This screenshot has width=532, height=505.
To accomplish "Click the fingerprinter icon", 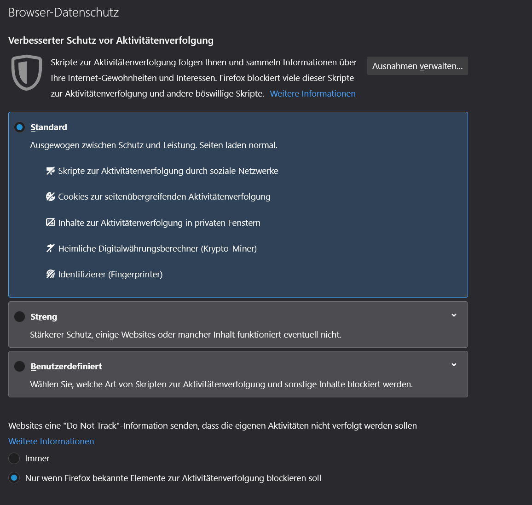I will click(x=51, y=275).
